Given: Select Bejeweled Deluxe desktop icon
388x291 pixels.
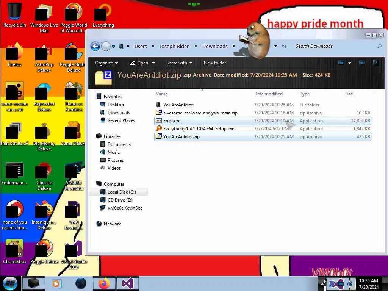Looking at the screenshot, I should click(x=44, y=97).
